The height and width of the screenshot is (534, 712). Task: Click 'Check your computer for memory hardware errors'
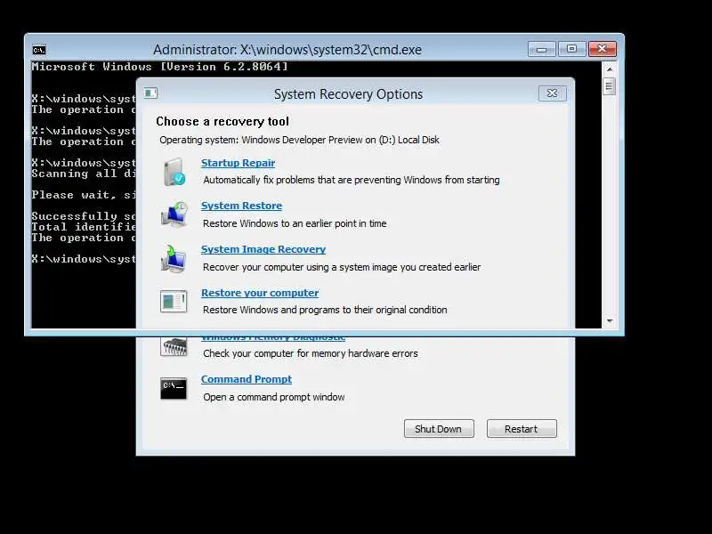(x=310, y=353)
